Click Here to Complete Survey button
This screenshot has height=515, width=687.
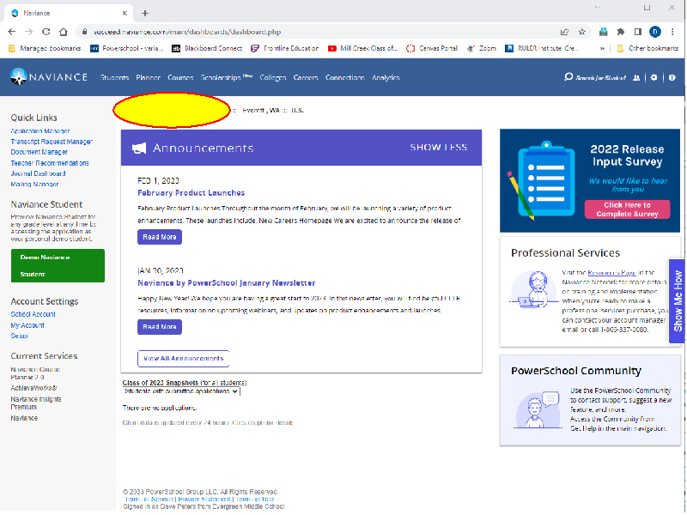click(627, 209)
